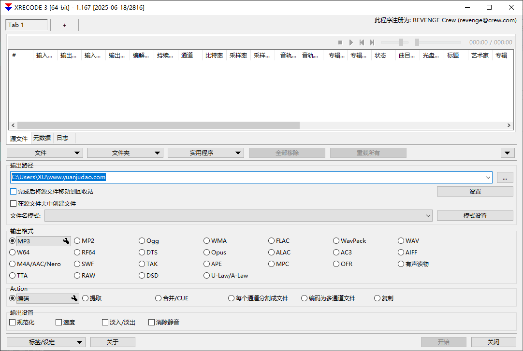523x351 pixels.
Task: Click the 关于 button
Action: [113, 342]
